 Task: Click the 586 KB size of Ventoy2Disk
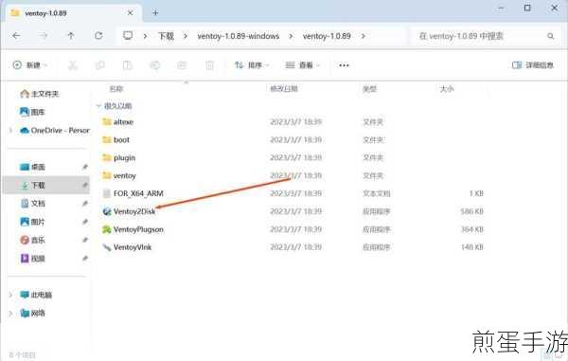point(472,211)
